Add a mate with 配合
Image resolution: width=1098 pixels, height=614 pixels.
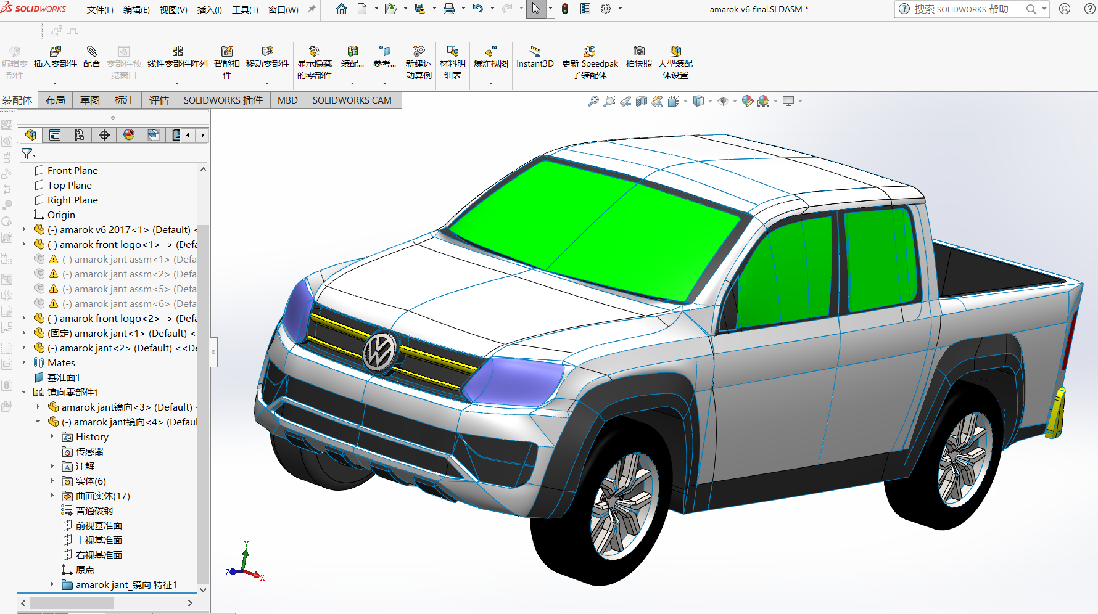pos(92,57)
